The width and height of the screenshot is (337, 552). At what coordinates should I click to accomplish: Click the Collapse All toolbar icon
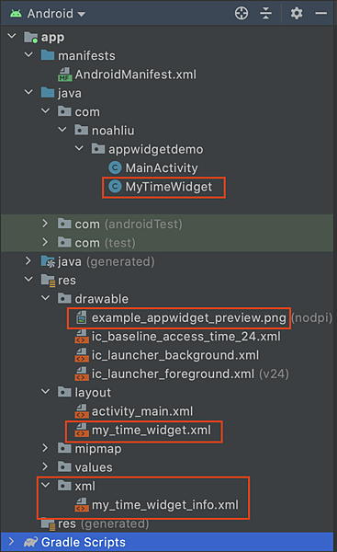265,14
